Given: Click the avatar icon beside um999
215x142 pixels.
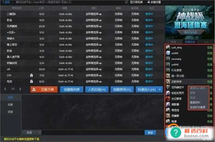Looking at the screenshot, I should (168, 53).
